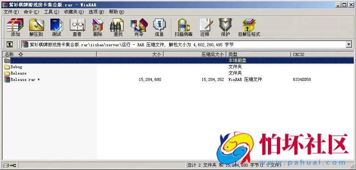Click '本地磁盘' type cell
Image resolution: width=356 pixels, height=170 pixels.
(237, 60)
